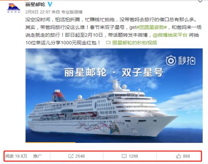Click the repost share icon

(x=71, y=156)
